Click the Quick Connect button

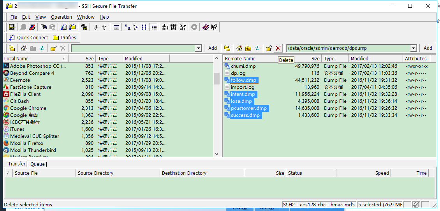[29, 38]
